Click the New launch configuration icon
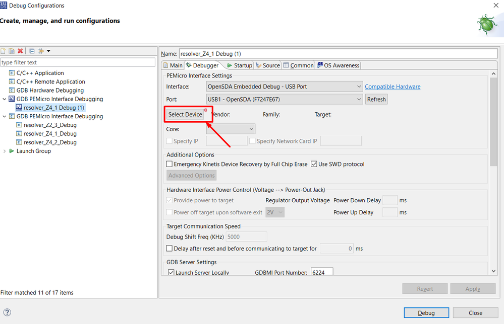Screen dimensions: 504x324 coord(4,51)
